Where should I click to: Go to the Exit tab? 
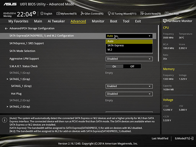pos(138,21)
